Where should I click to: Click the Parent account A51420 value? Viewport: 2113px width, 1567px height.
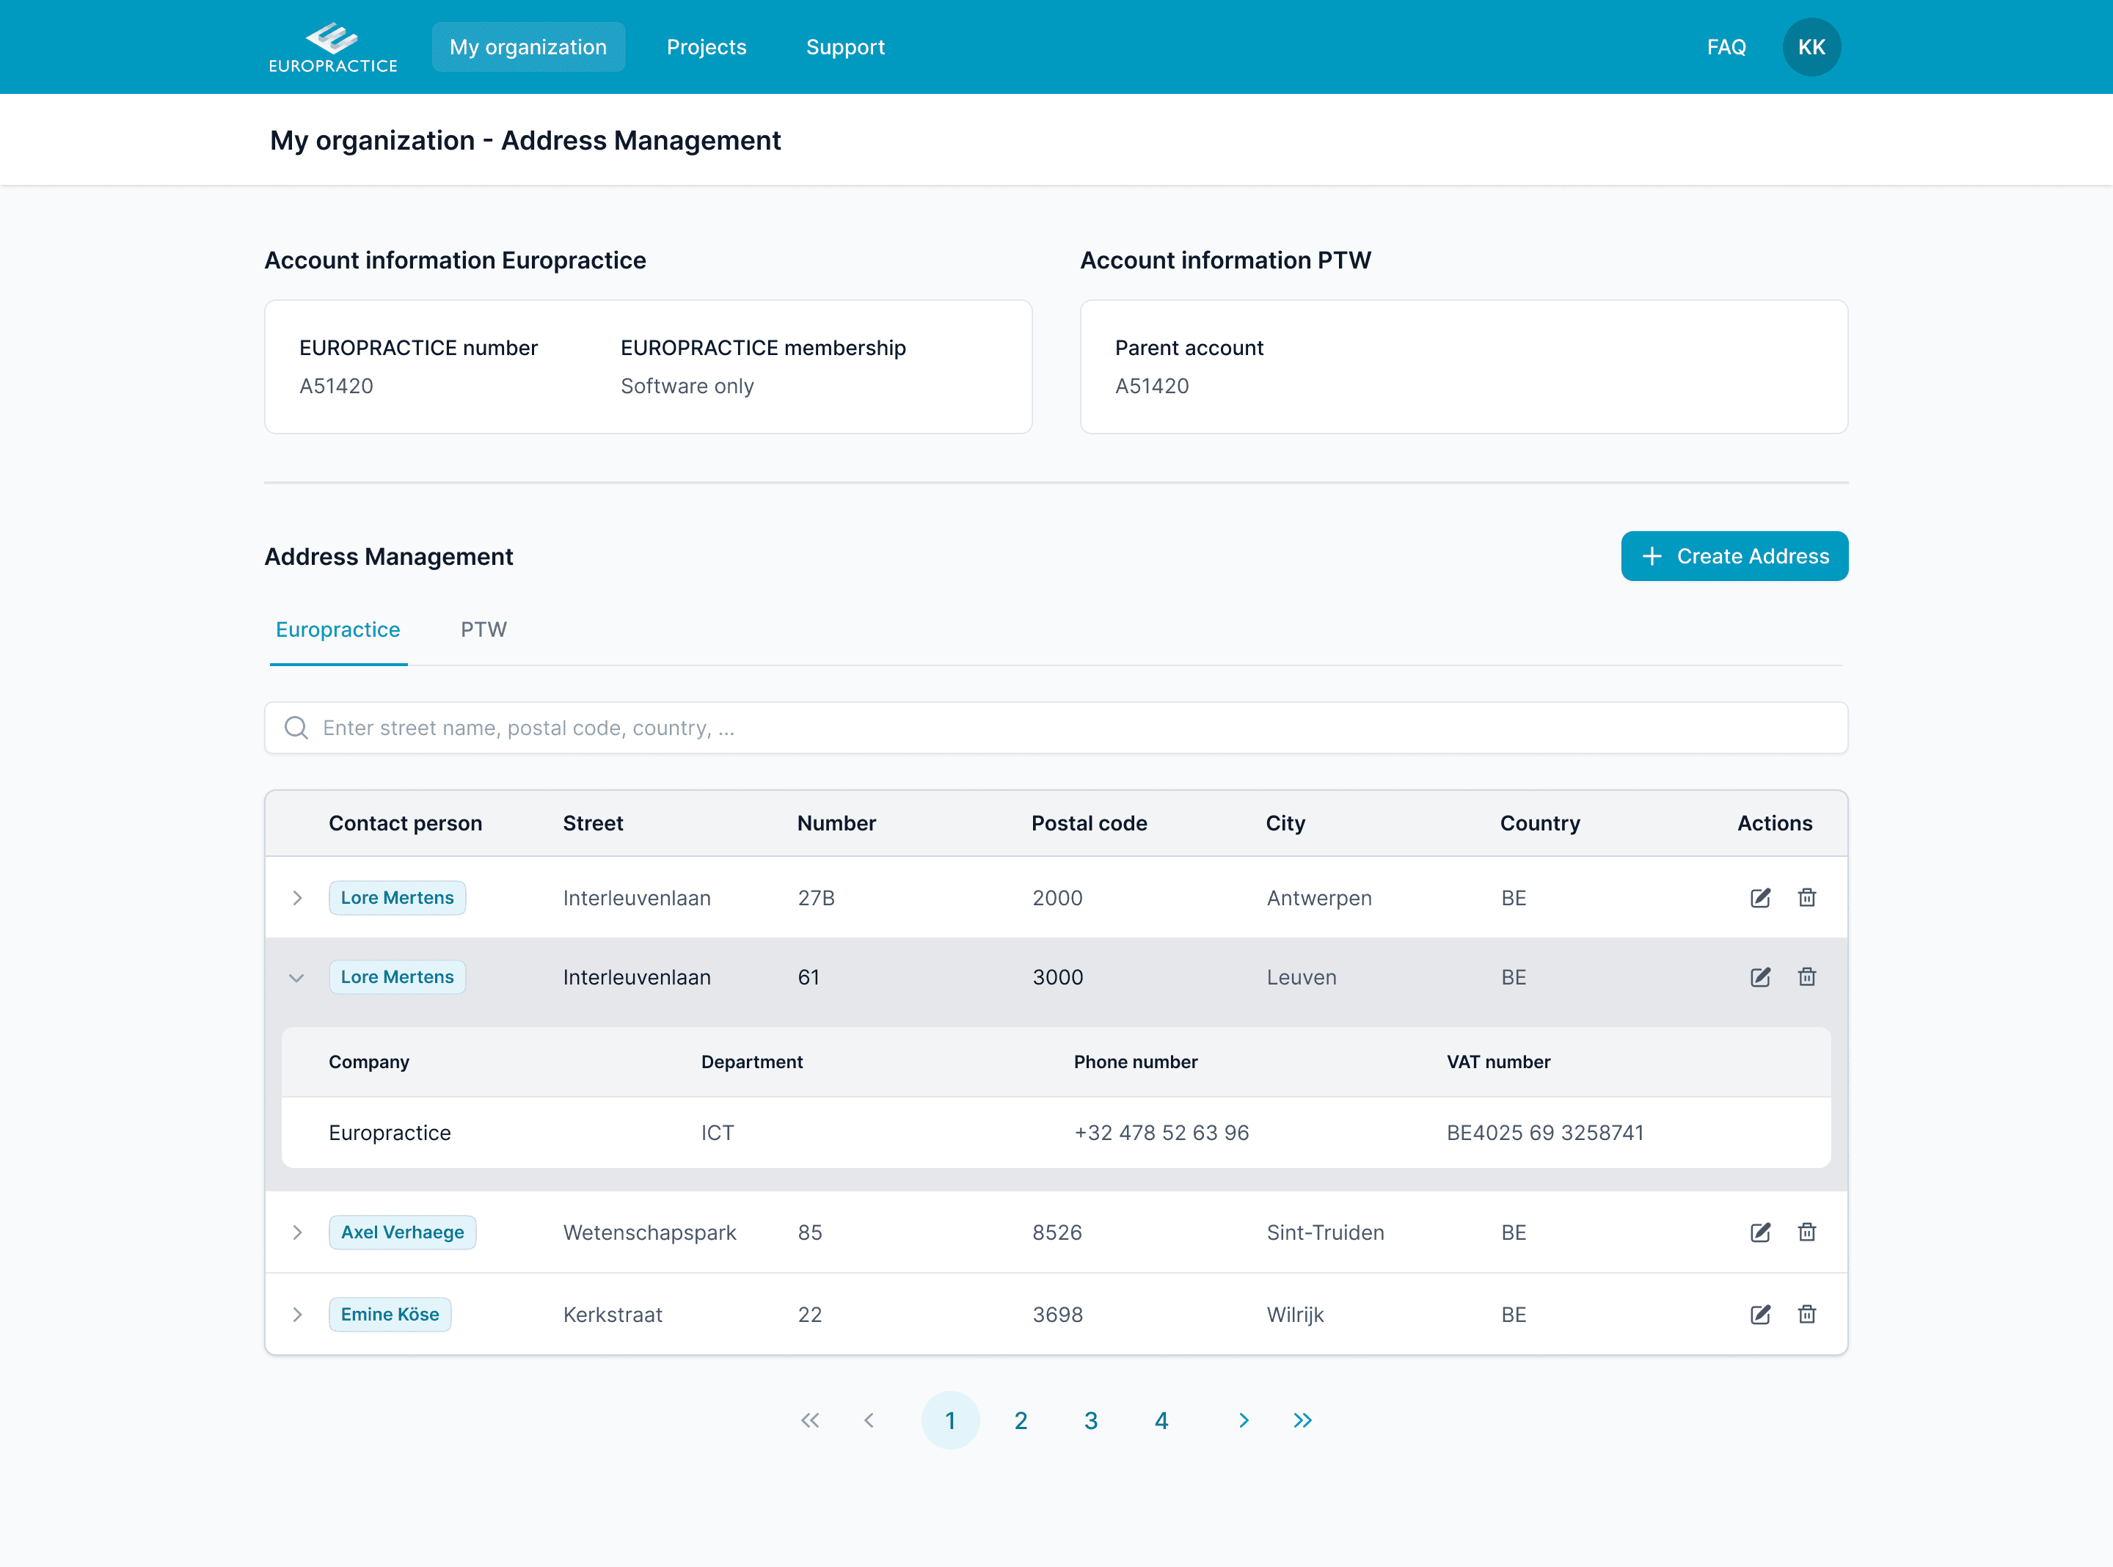(1151, 386)
